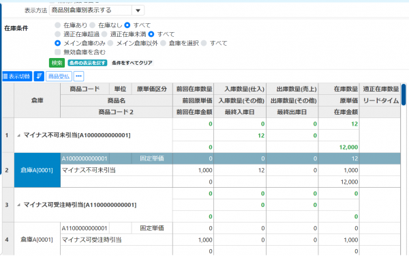Collapse the マイナス可受注時引当 group row
The height and width of the screenshot is (256, 409).
[x=19, y=205]
